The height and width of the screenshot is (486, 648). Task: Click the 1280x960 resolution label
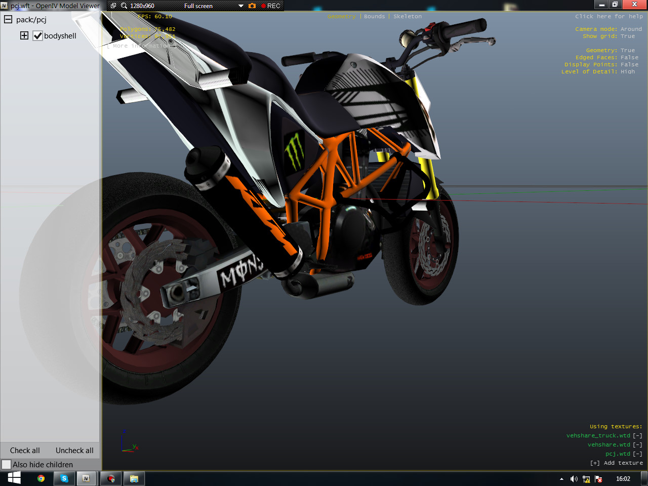point(142,6)
